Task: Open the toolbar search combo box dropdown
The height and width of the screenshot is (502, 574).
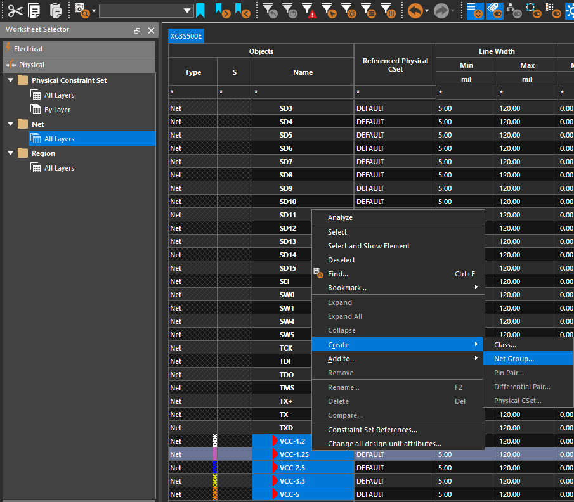Action: 187,11
